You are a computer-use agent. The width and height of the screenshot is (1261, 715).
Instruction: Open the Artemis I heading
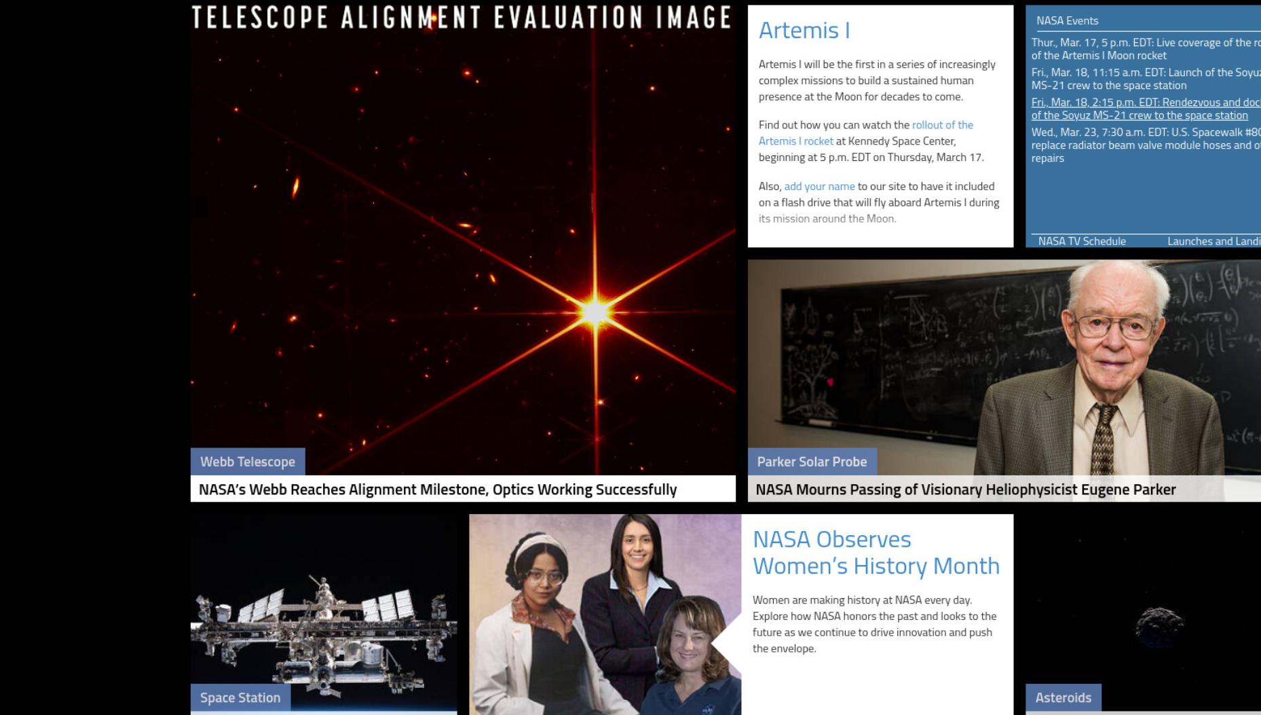point(804,31)
